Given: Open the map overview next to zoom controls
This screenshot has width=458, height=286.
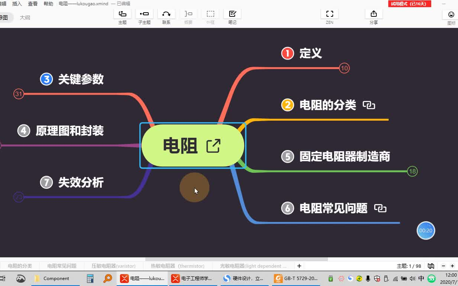Looking at the screenshot, I should tap(431, 266).
